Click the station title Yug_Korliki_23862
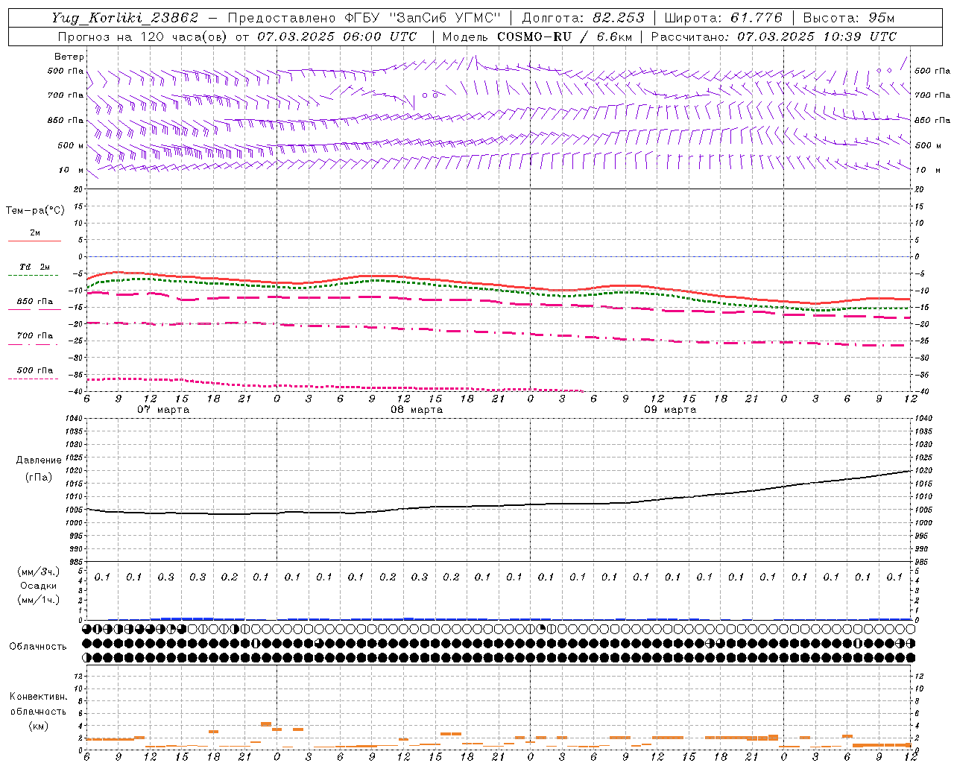Screen dimensions: 954x763 125,18
